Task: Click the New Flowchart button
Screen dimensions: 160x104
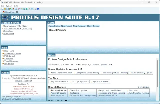Action: click(x=79, y=26)
